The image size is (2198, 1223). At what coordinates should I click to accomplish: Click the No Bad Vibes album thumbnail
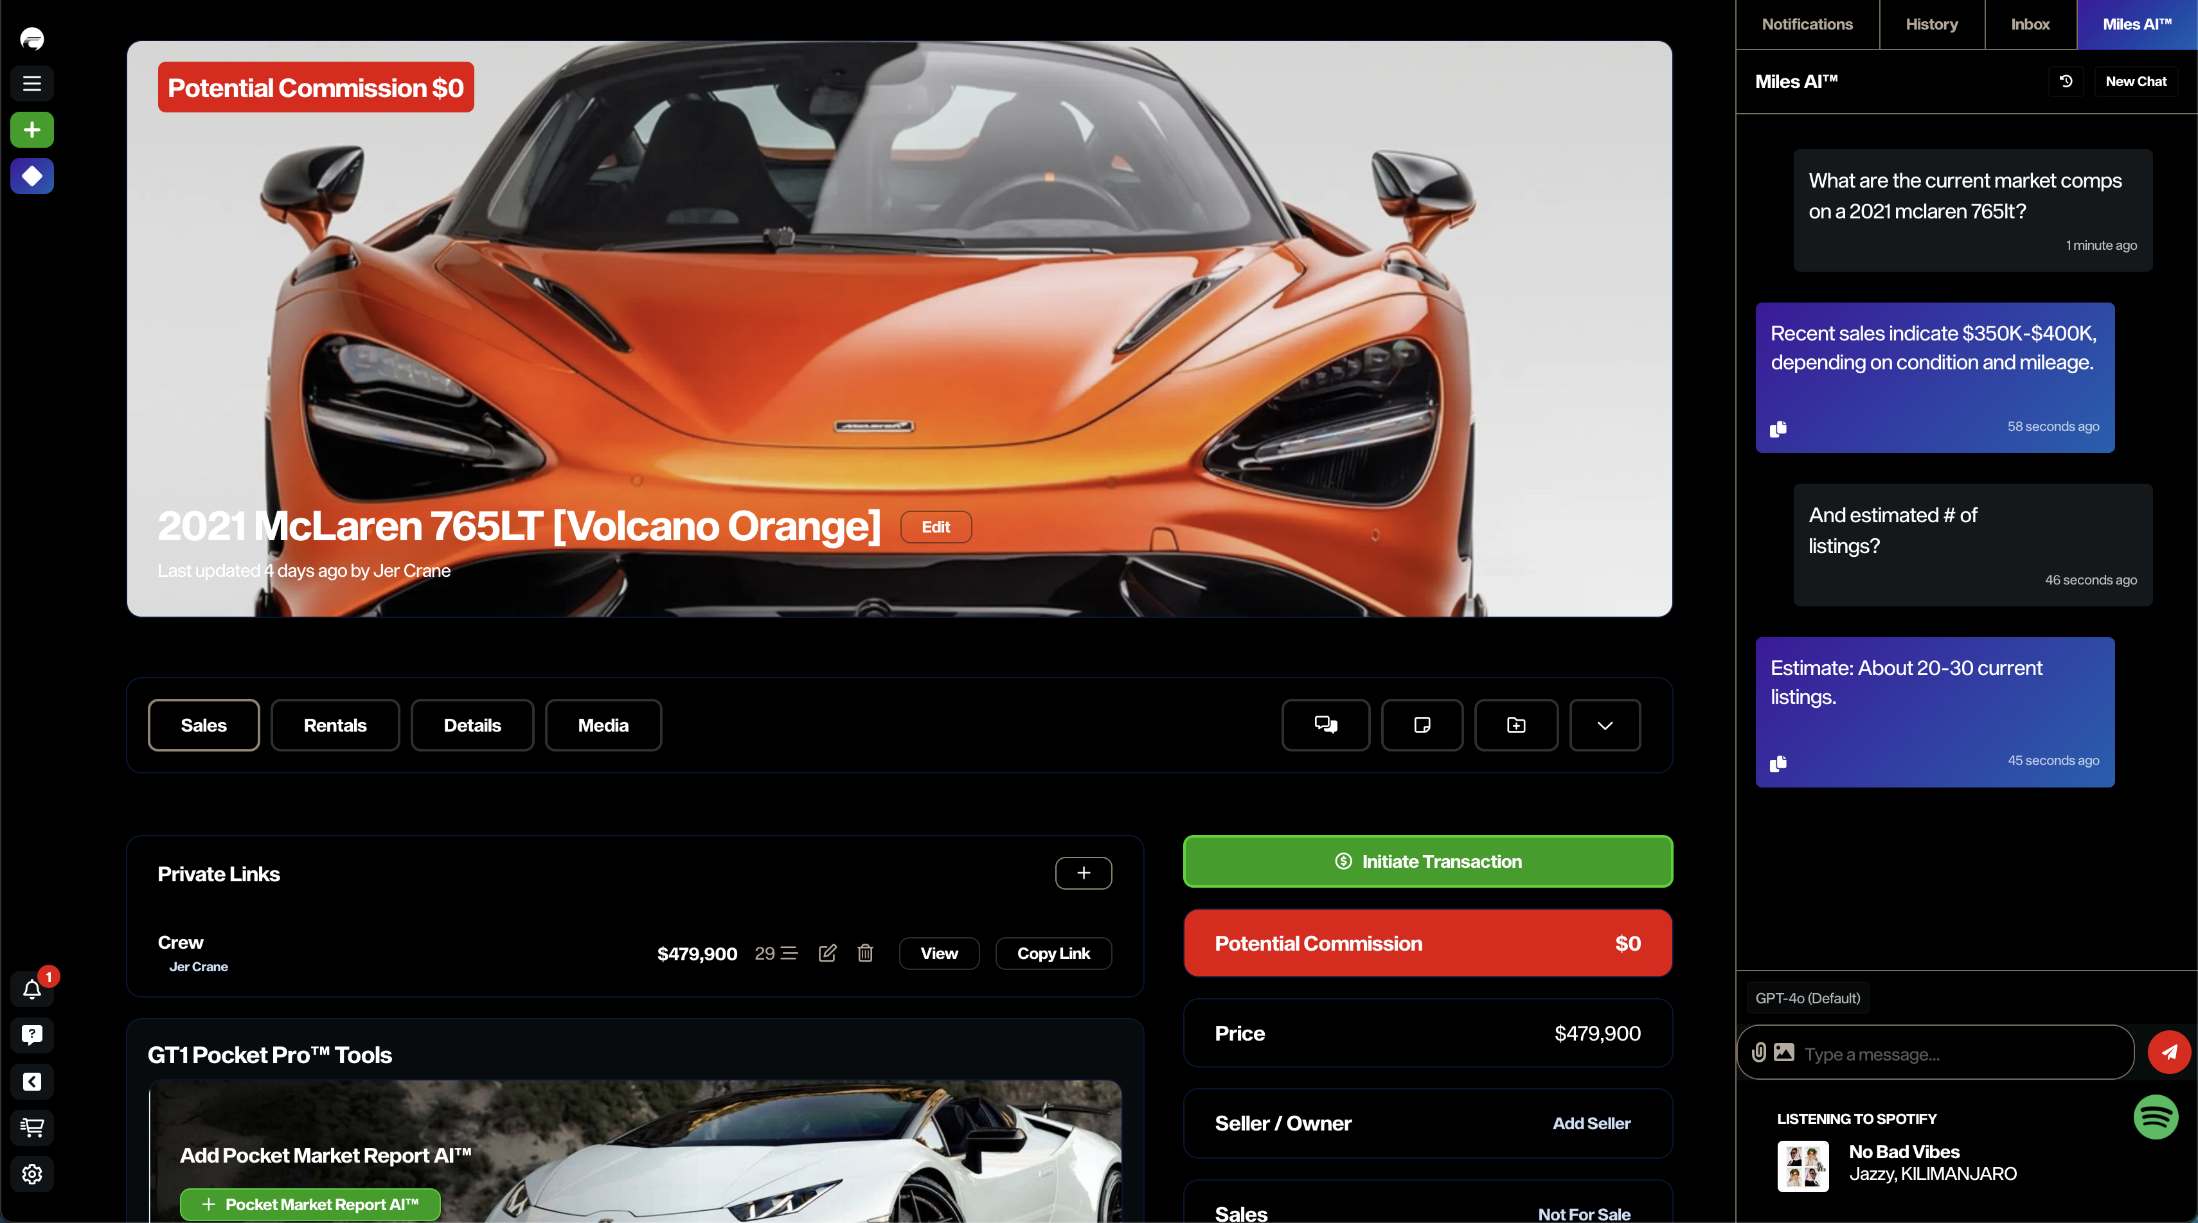1803,1166
